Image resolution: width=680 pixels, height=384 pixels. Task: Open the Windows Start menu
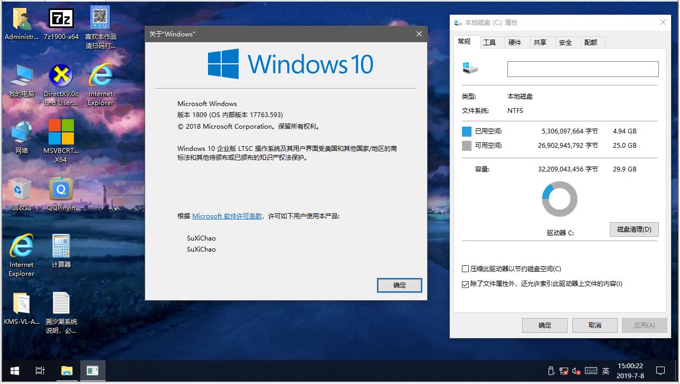[x=14, y=371]
